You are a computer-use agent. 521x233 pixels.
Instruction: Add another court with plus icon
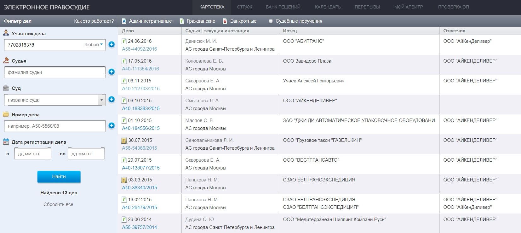click(x=112, y=99)
